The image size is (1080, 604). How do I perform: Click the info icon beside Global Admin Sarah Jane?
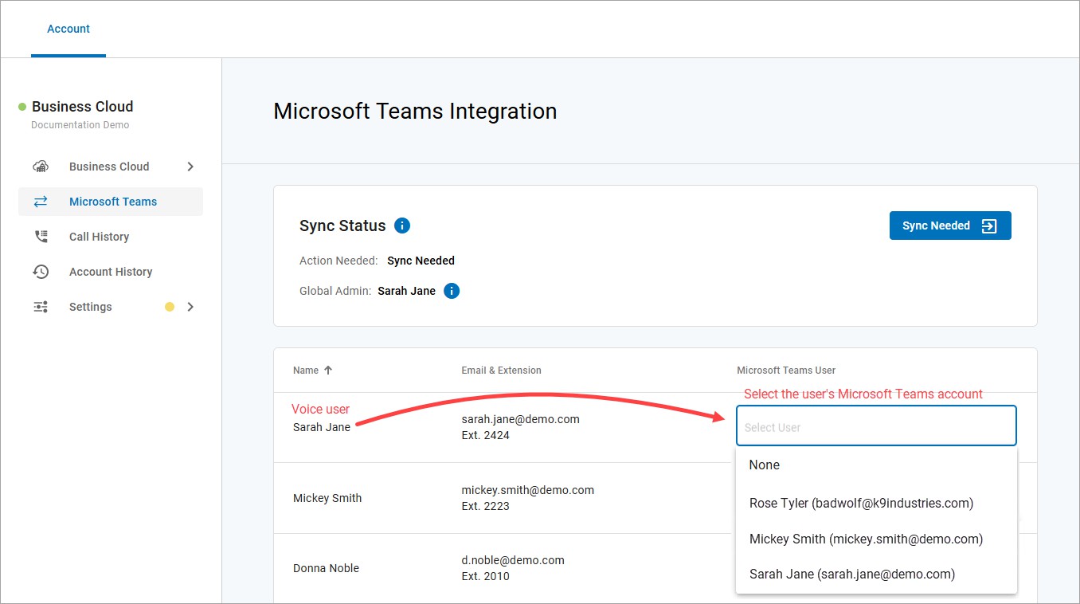[452, 291]
